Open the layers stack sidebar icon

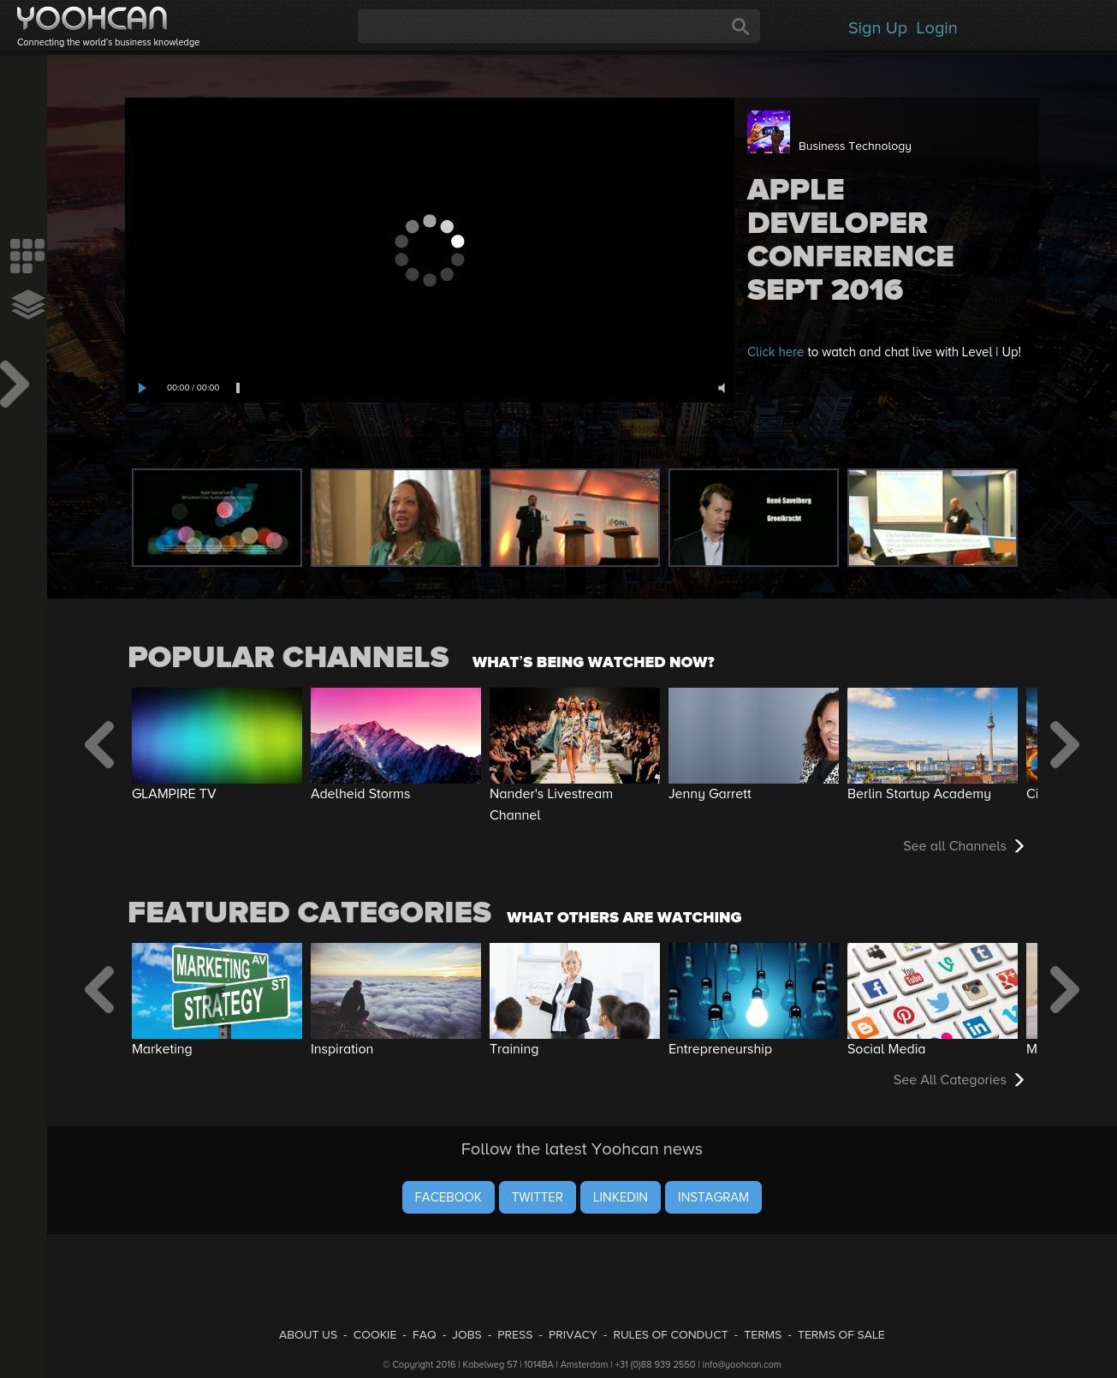[28, 304]
